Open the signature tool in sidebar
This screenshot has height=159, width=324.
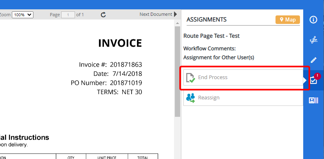(x=313, y=40)
